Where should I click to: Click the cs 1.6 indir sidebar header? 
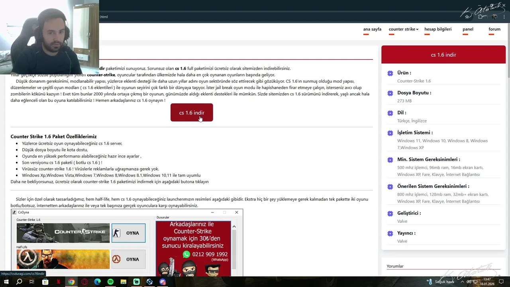tap(443, 55)
